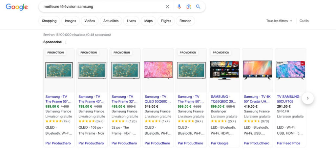Open Samsung TV The Frame 55" link

pyautogui.click(x=58, y=99)
